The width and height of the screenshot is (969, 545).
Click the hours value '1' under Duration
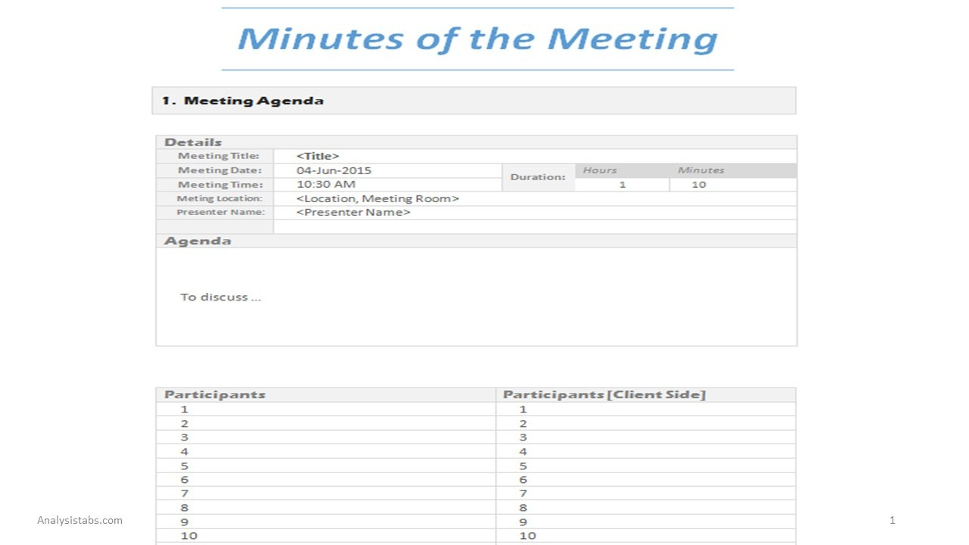622,185
